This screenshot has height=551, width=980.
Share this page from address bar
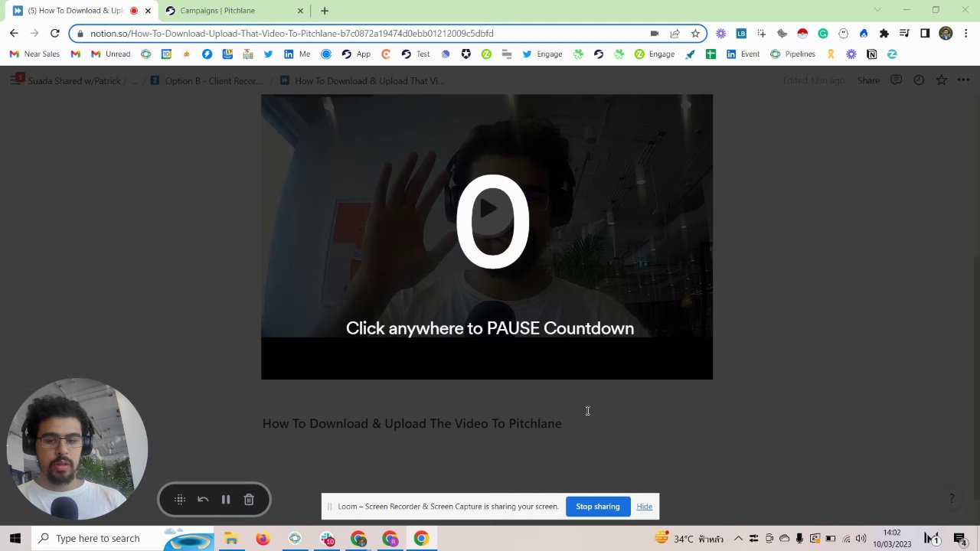675,34
